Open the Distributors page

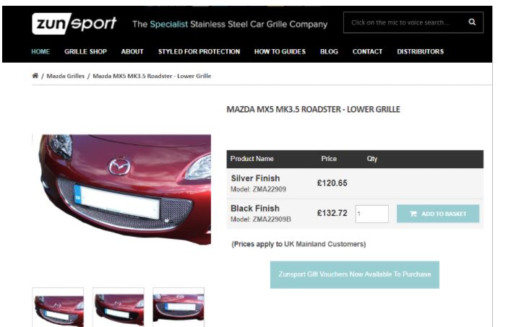coord(420,51)
